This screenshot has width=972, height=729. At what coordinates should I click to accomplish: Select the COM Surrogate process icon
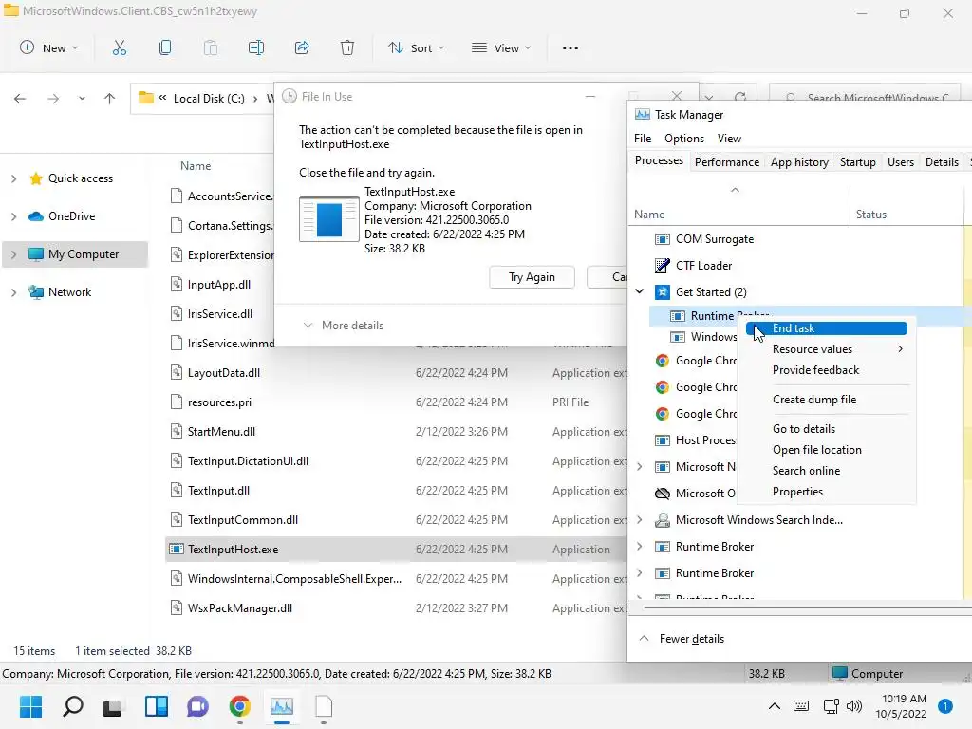(x=662, y=239)
